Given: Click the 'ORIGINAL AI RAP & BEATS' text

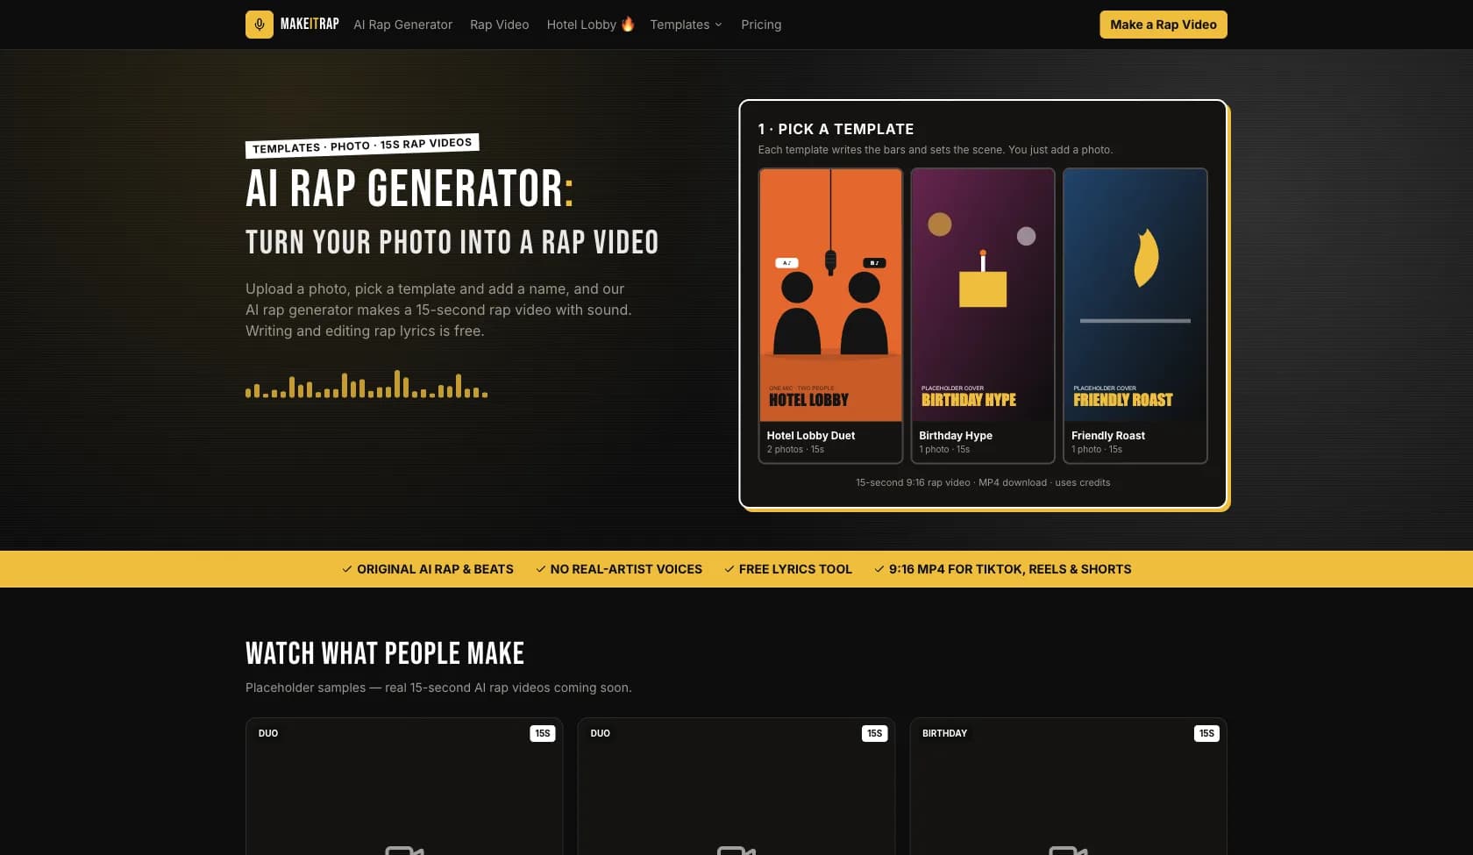Looking at the screenshot, I should [x=435, y=569].
